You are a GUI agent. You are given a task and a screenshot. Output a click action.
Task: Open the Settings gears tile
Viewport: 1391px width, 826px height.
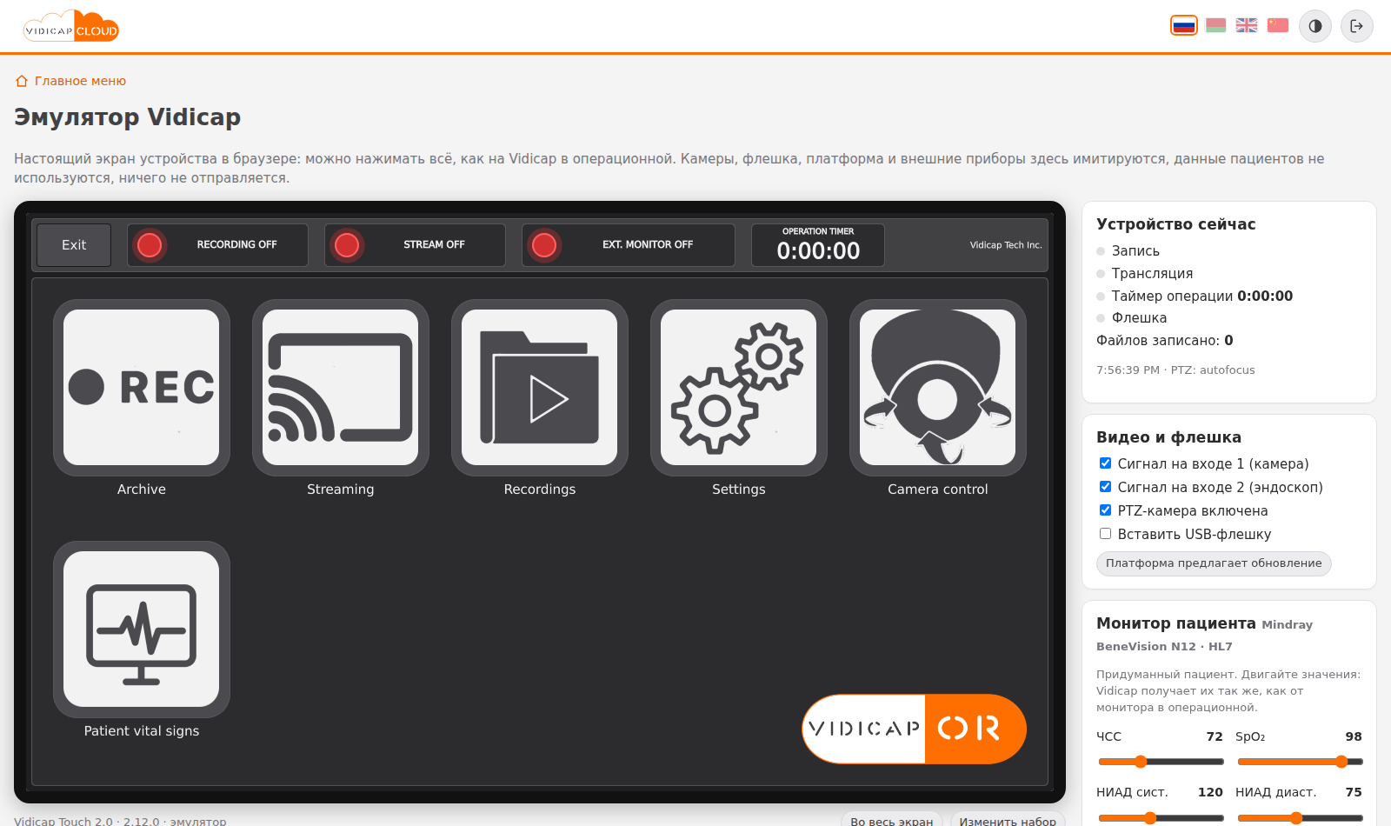739,388
